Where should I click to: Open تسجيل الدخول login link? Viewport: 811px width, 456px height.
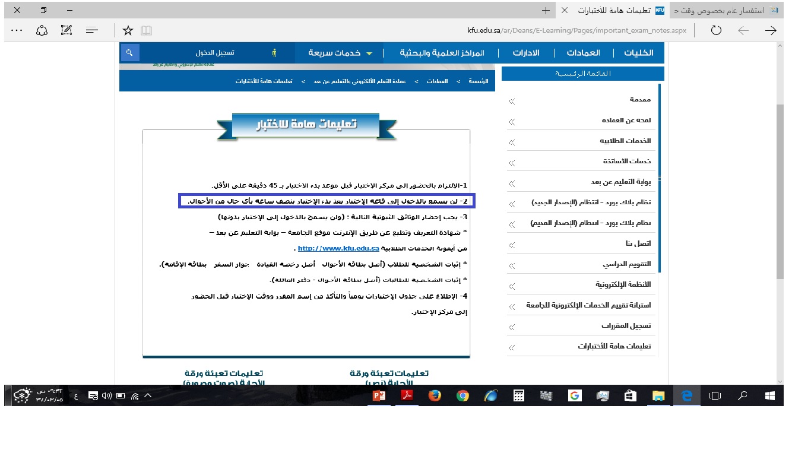214,53
